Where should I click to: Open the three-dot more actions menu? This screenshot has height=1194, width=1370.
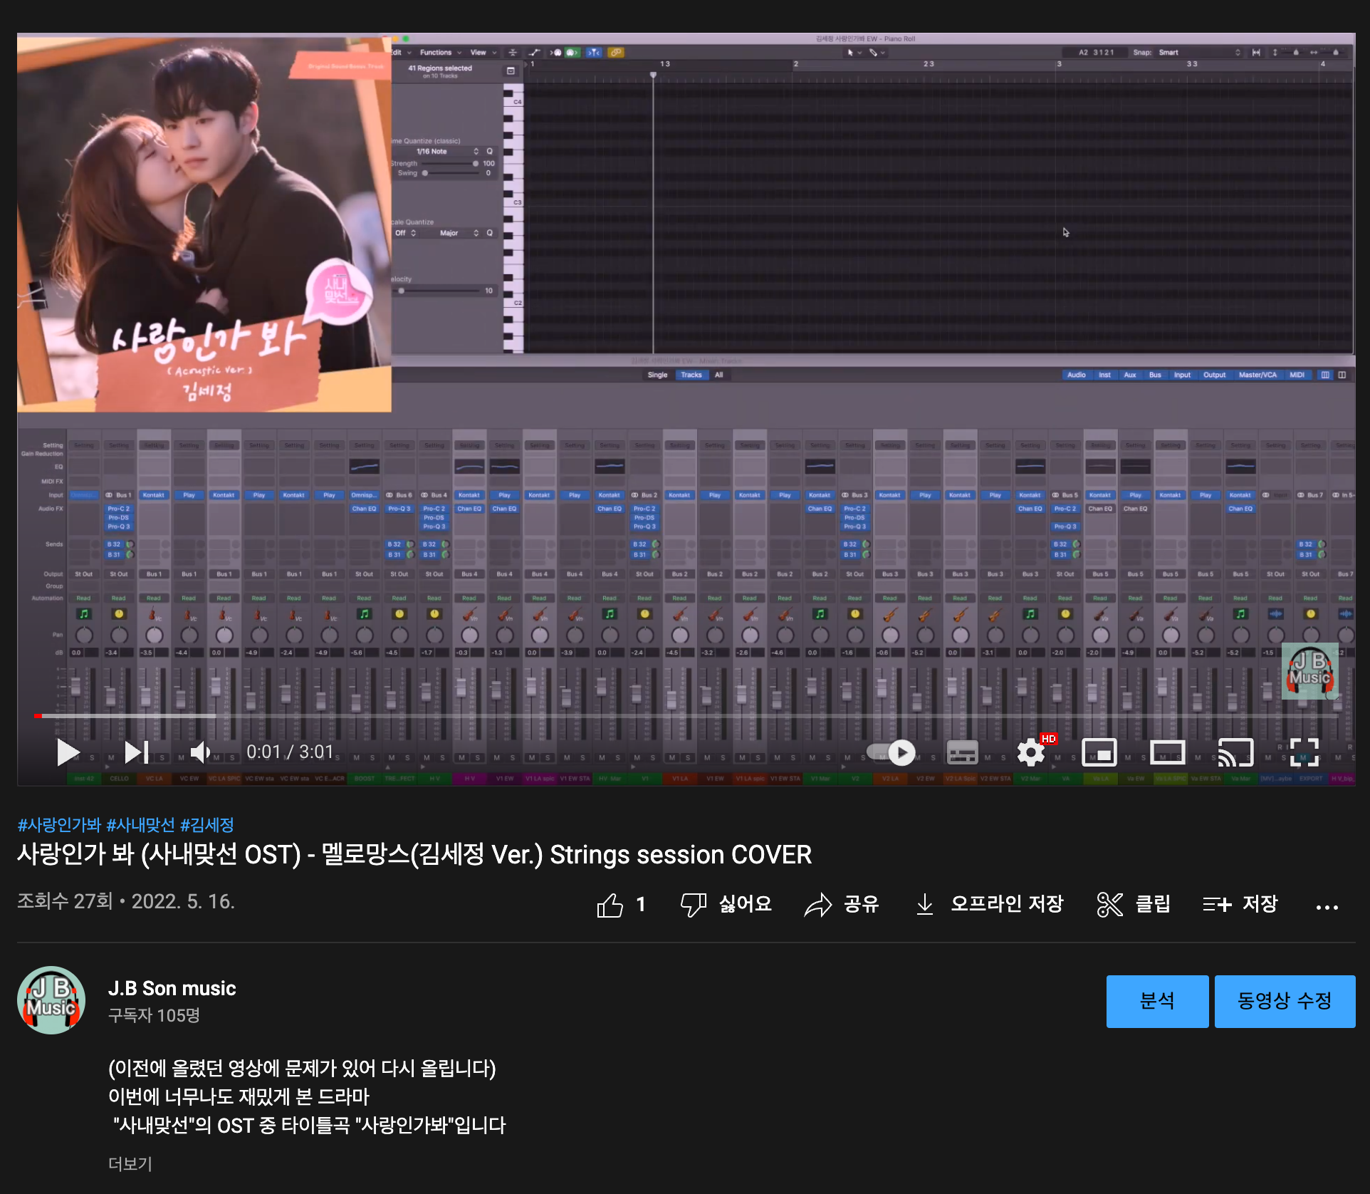(1327, 906)
